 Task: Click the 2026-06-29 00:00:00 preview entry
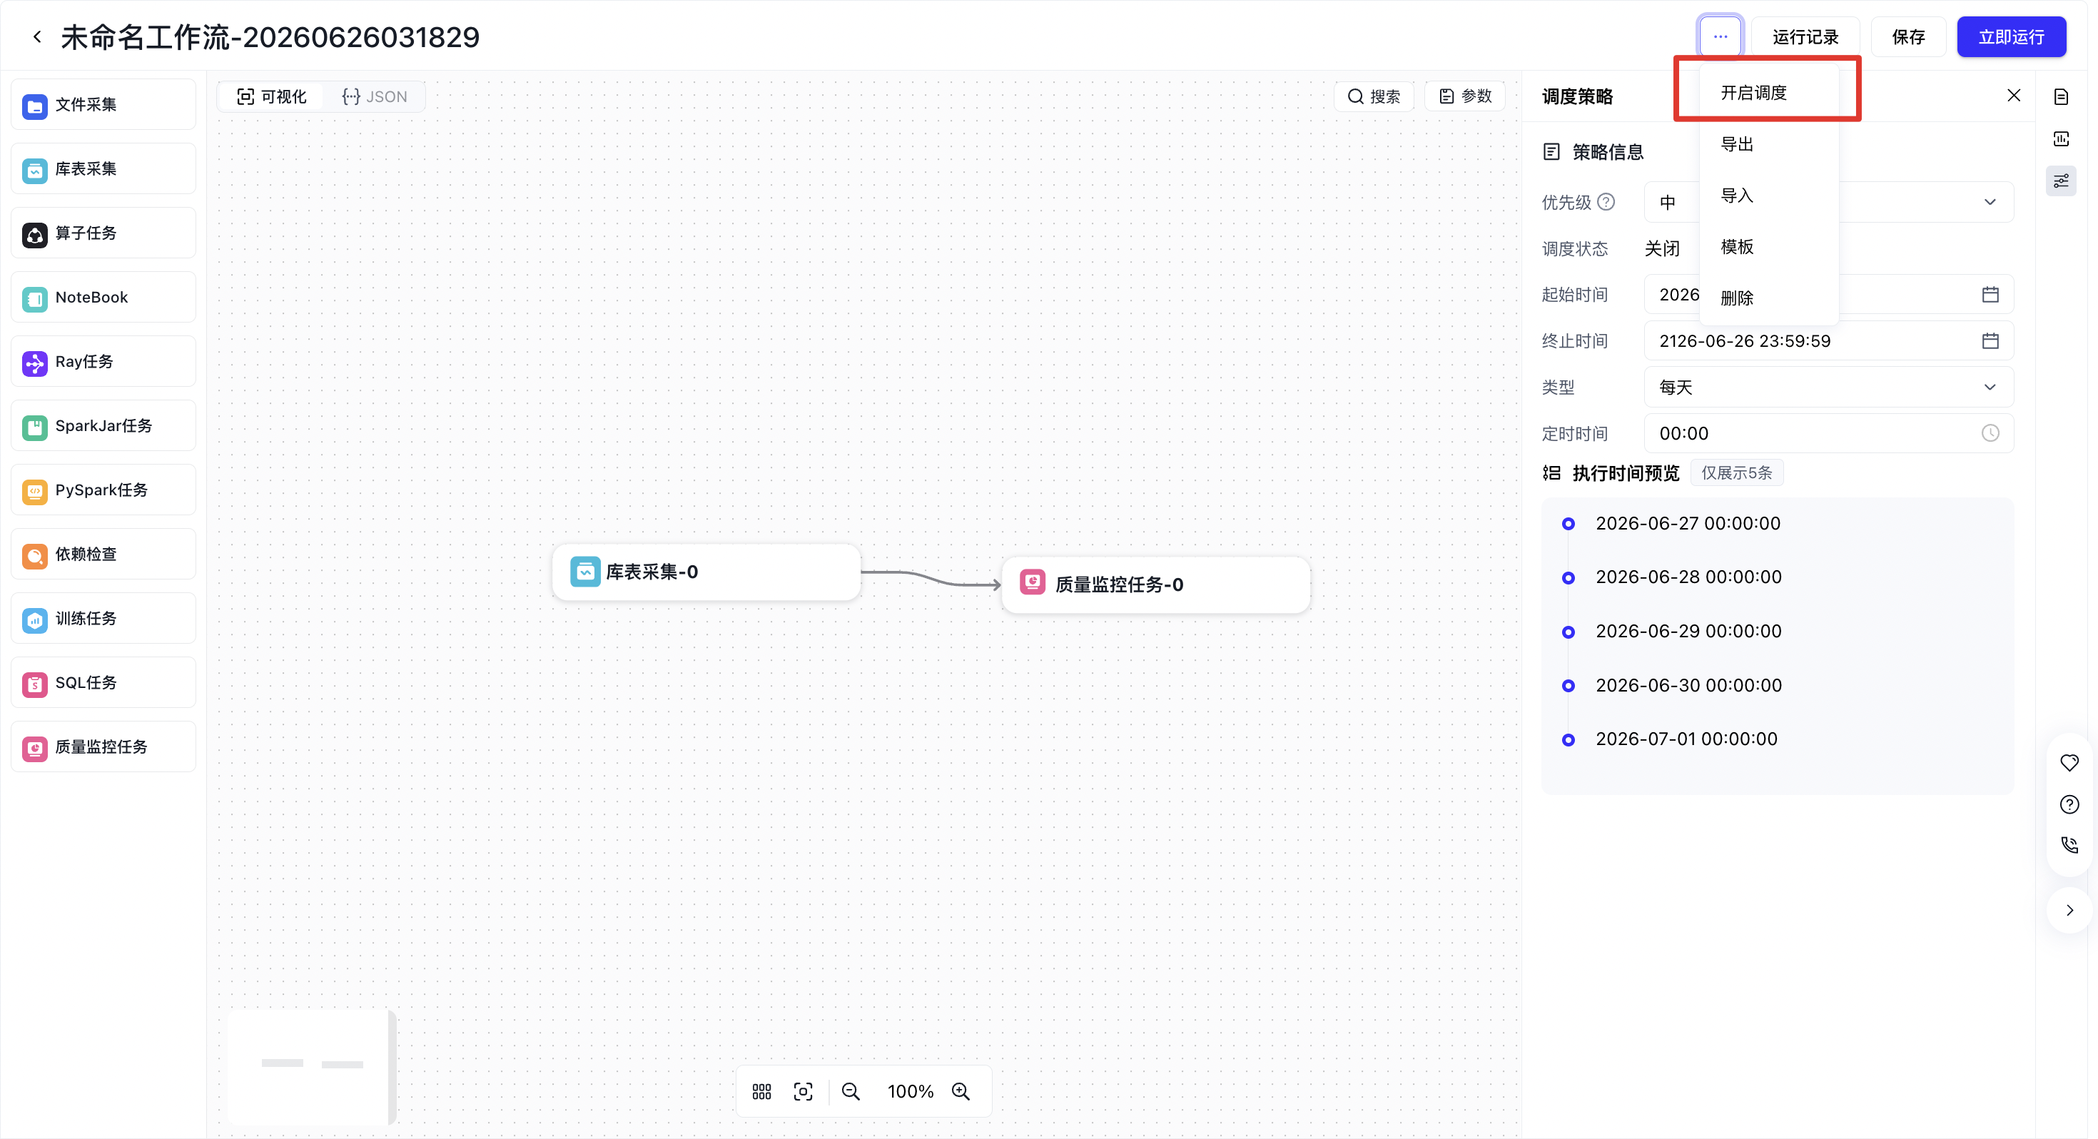pos(1688,632)
